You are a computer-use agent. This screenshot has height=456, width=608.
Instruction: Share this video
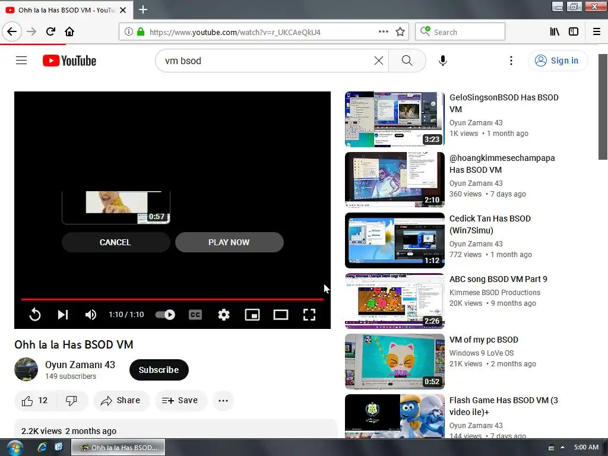(121, 401)
